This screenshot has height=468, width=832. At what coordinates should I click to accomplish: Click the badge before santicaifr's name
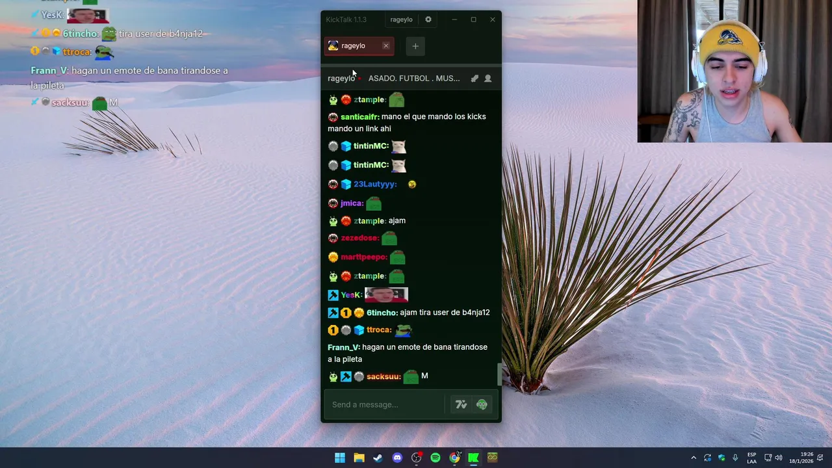pyautogui.click(x=333, y=117)
